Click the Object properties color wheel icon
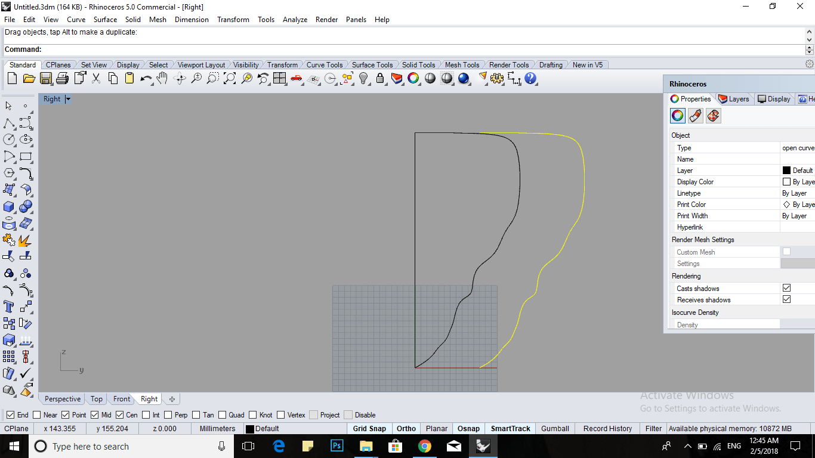Image resolution: width=815 pixels, height=458 pixels. [x=677, y=116]
